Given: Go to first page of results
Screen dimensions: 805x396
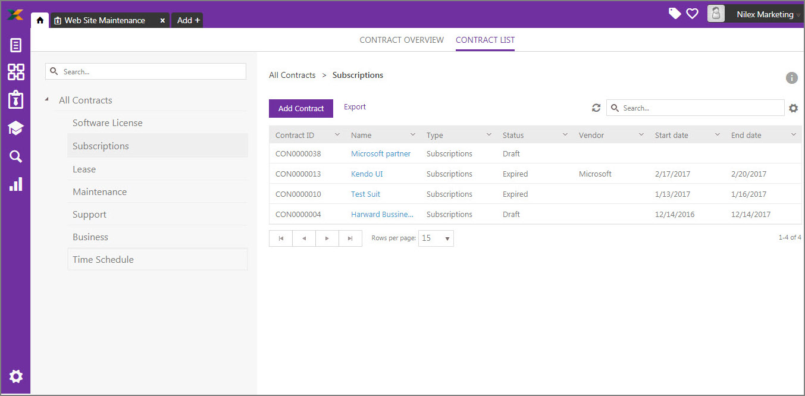Looking at the screenshot, I should [x=281, y=238].
